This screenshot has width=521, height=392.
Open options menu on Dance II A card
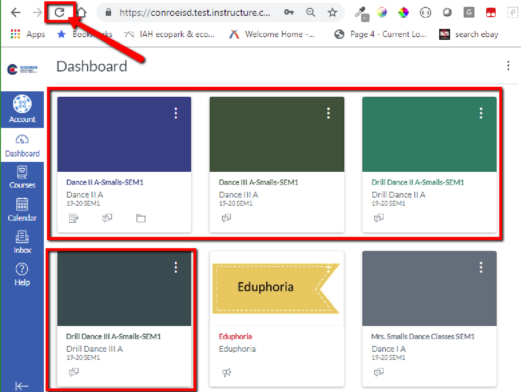click(176, 113)
